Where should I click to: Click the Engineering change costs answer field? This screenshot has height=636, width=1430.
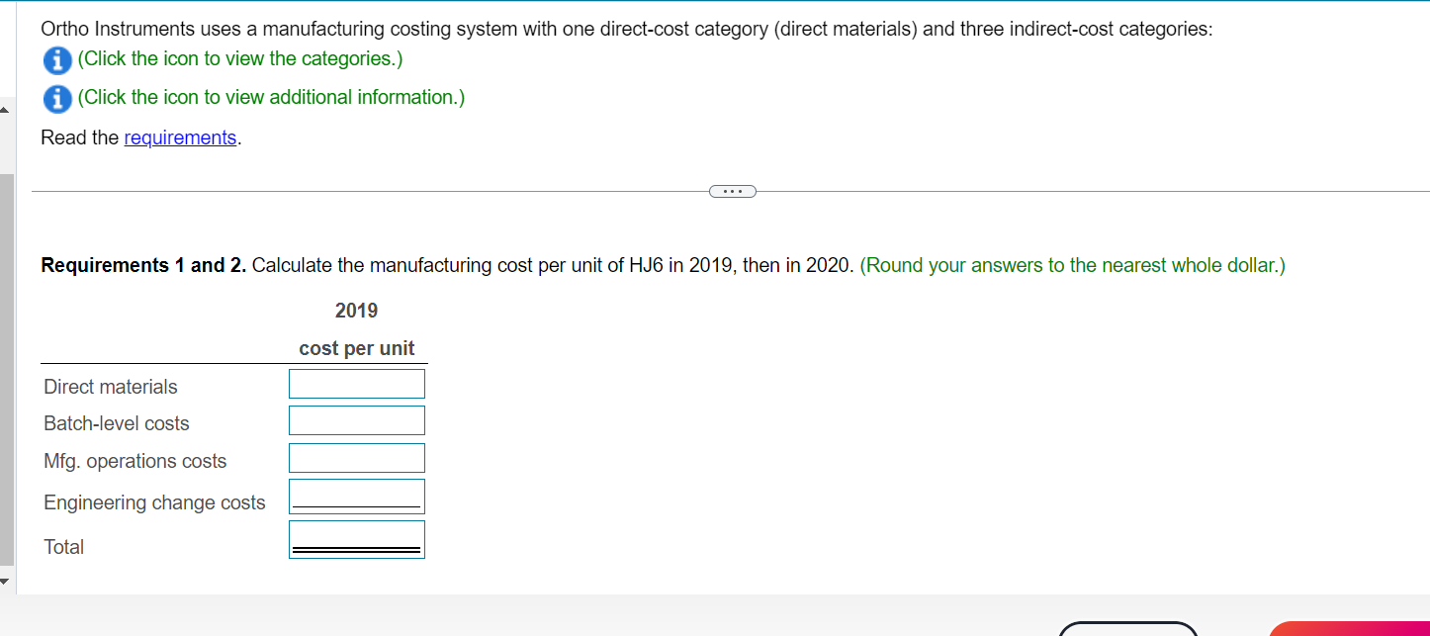pos(356,495)
